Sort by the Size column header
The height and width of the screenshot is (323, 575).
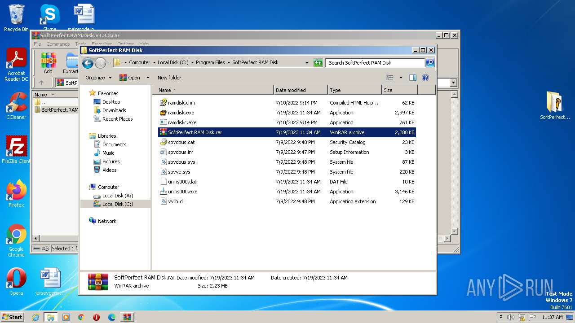[x=399, y=90]
